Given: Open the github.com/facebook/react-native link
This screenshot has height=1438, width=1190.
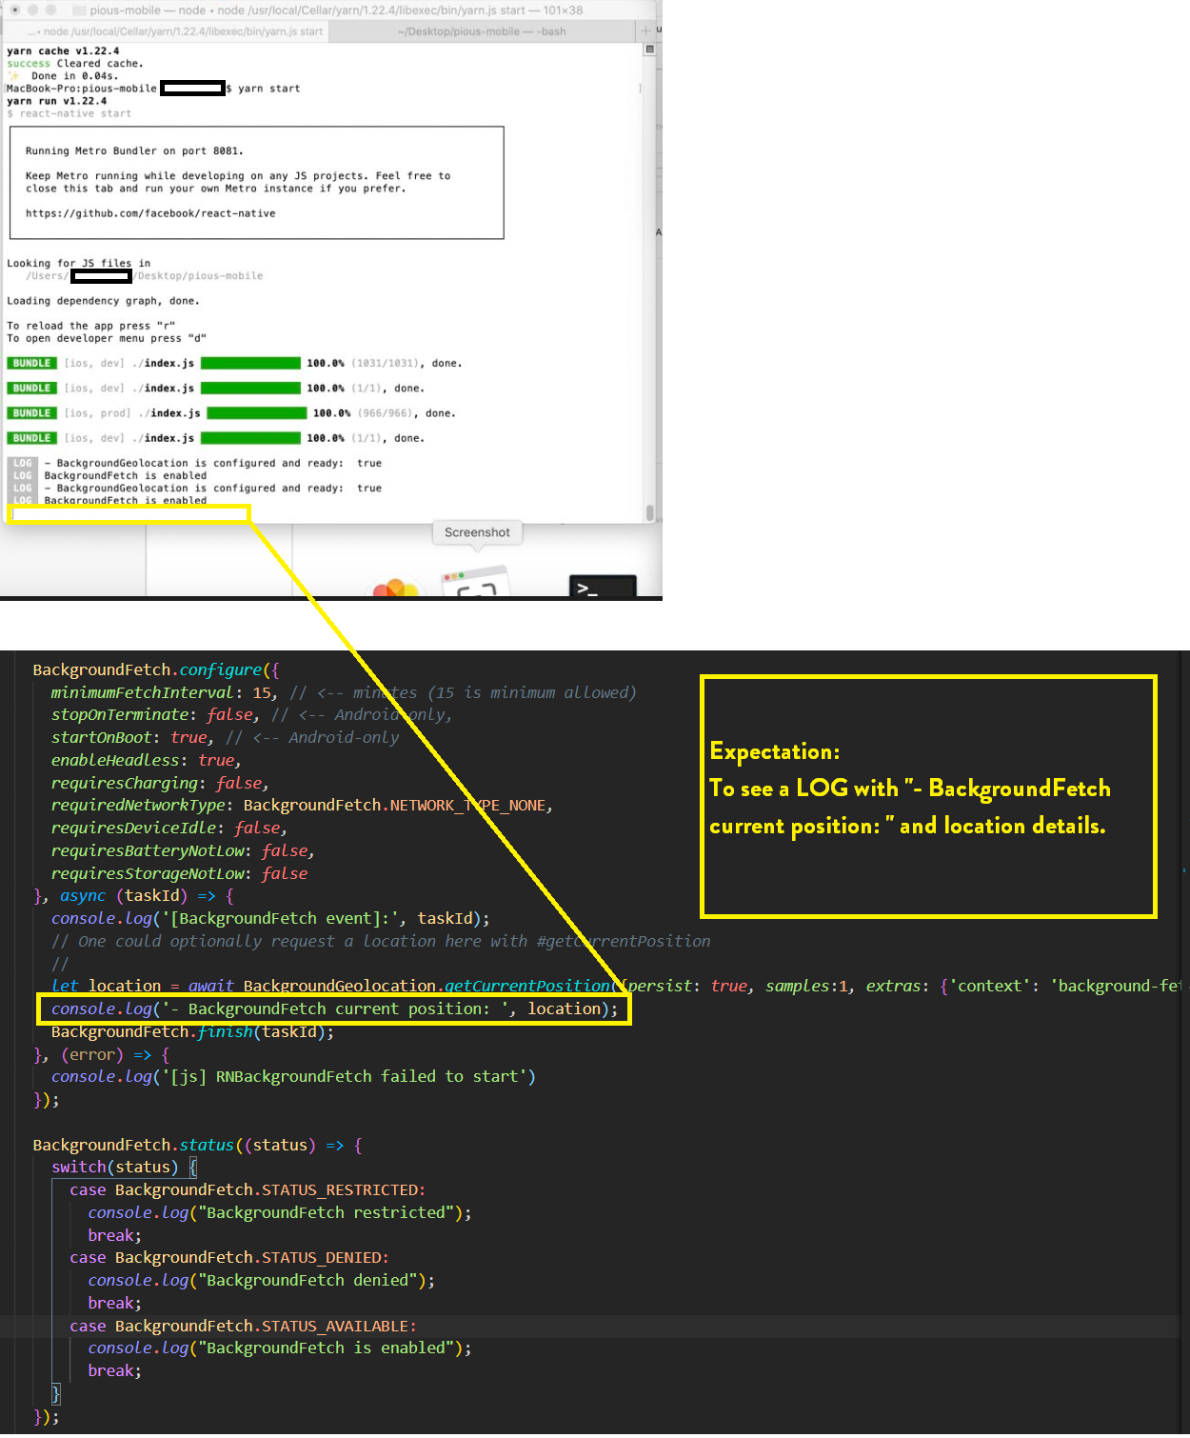Looking at the screenshot, I should pos(151,212).
